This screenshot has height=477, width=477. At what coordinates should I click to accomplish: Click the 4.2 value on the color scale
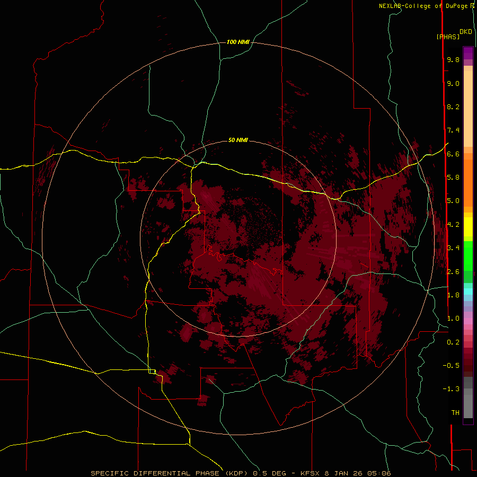pyautogui.click(x=453, y=225)
